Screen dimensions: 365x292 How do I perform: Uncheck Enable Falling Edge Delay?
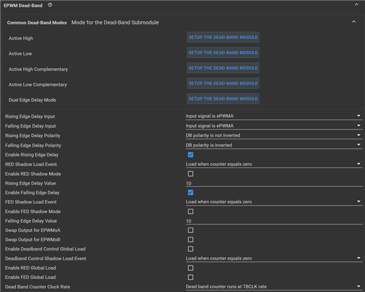coord(190,193)
